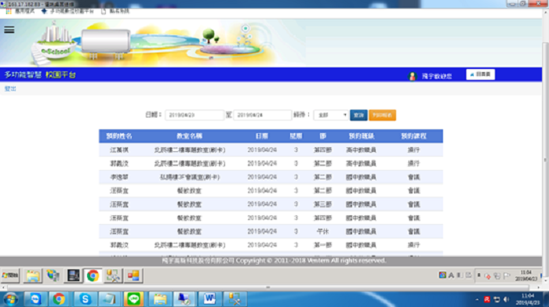549x307 pixels.
Task: Click the user avatar icon in blue bar
Action: (x=413, y=76)
